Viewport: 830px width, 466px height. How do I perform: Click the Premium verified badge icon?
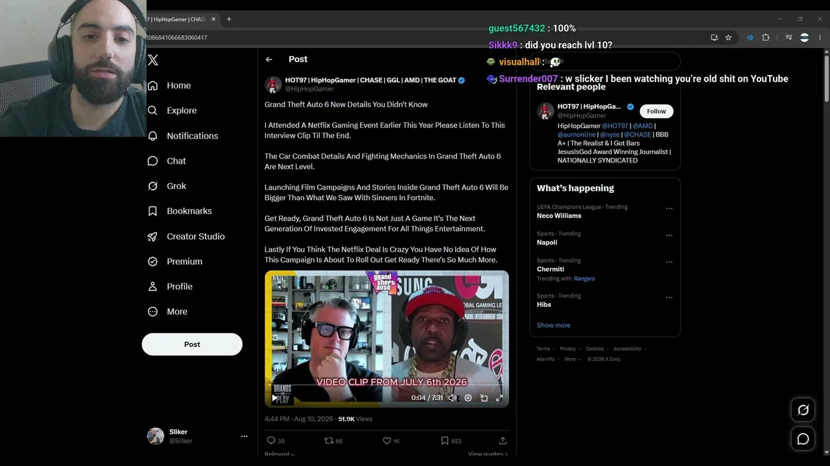(x=152, y=261)
